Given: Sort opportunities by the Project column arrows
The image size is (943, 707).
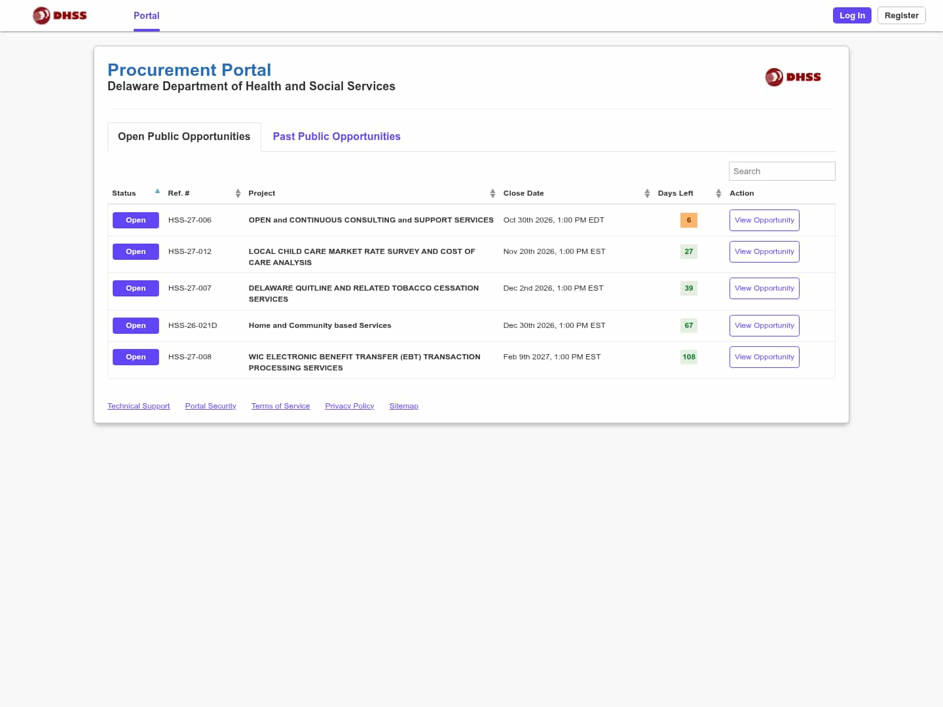Looking at the screenshot, I should 492,193.
